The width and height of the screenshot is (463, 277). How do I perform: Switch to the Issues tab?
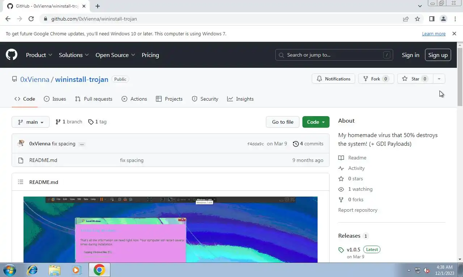click(x=55, y=99)
